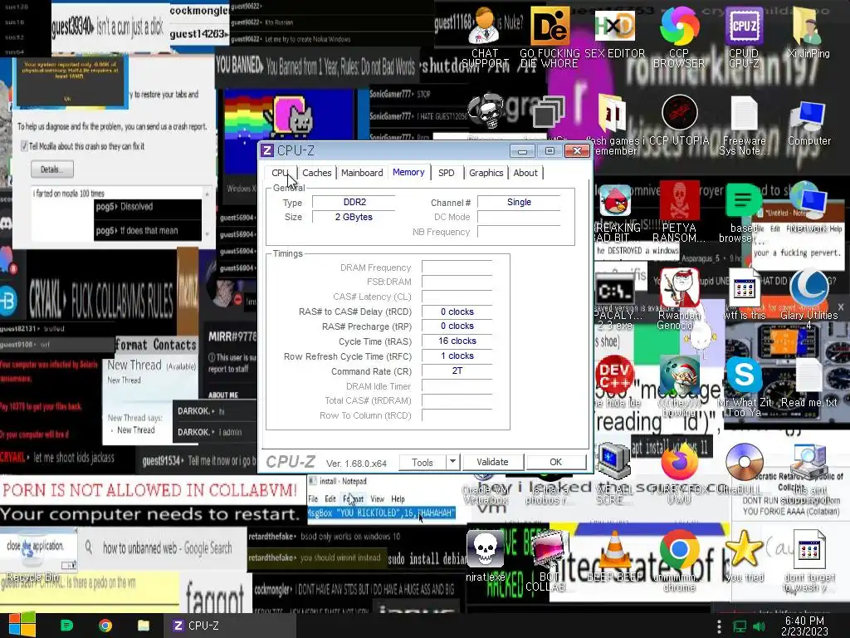Image resolution: width=850 pixels, height=638 pixels.
Task: Click OK in the CPU-Z window
Action: click(x=555, y=462)
